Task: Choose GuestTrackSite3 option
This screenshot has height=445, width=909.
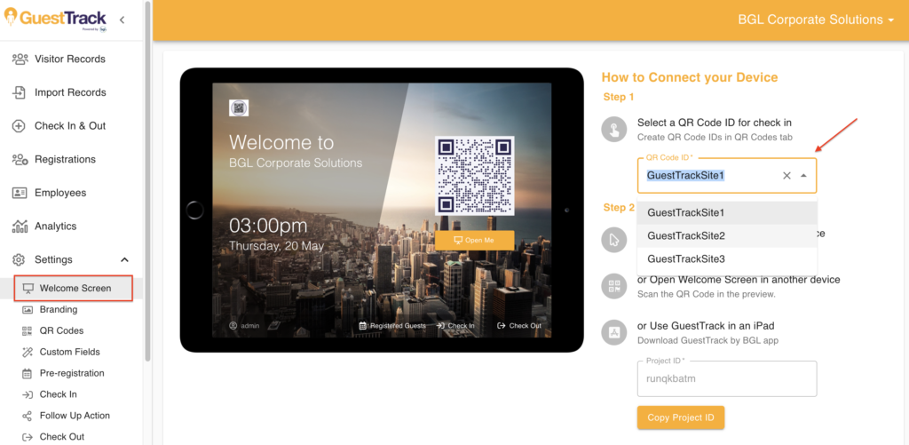Action: [x=686, y=258]
